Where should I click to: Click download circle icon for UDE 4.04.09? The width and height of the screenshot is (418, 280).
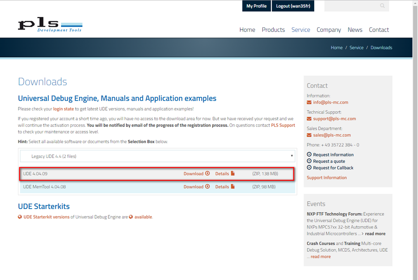pyautogui.click(x=208, y=173)
